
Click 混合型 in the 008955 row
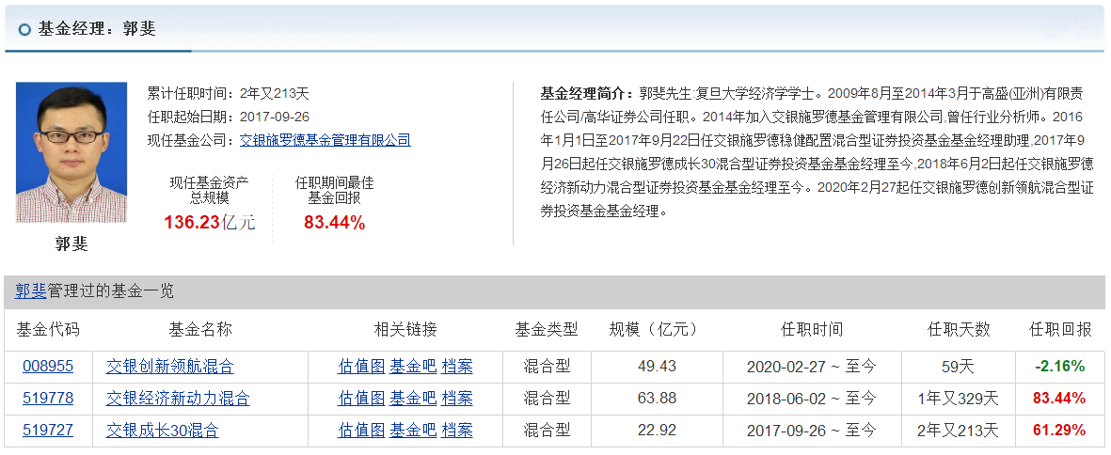[x=547, y=367]
